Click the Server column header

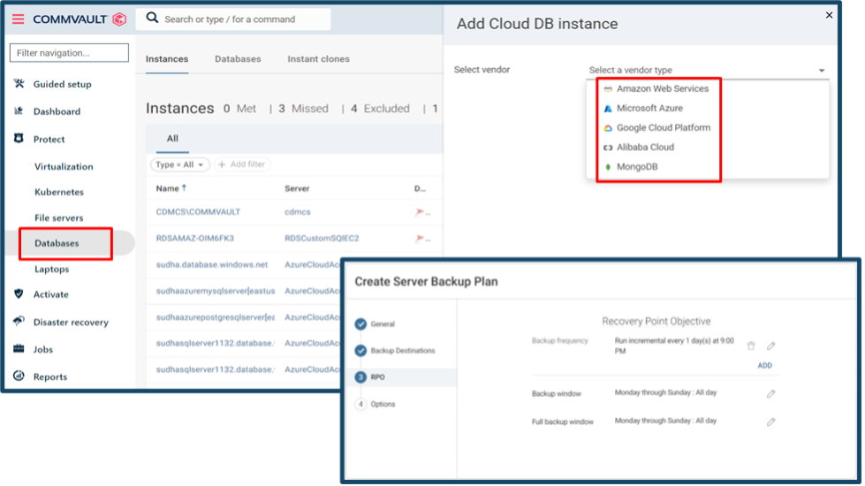(x=297, y=189)
